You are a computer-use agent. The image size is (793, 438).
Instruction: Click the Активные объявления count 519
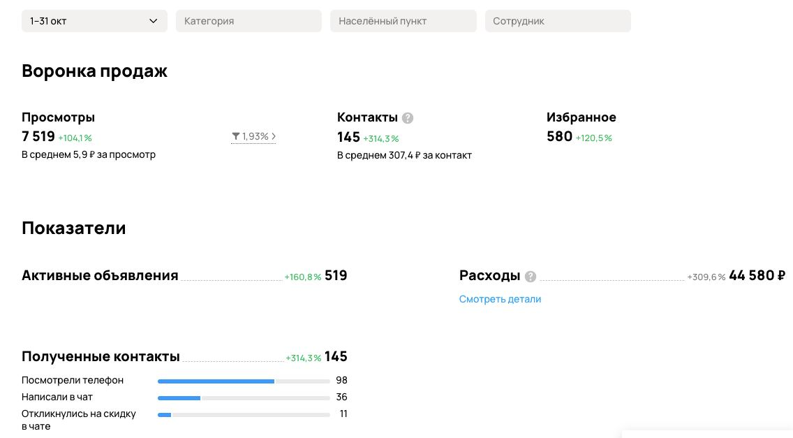(336, 275)
